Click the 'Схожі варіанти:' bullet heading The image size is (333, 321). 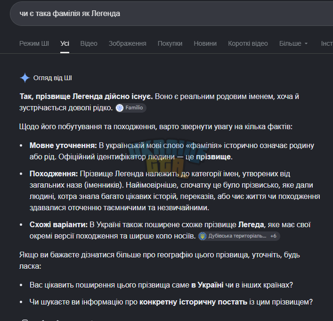[x=58, y=225]
